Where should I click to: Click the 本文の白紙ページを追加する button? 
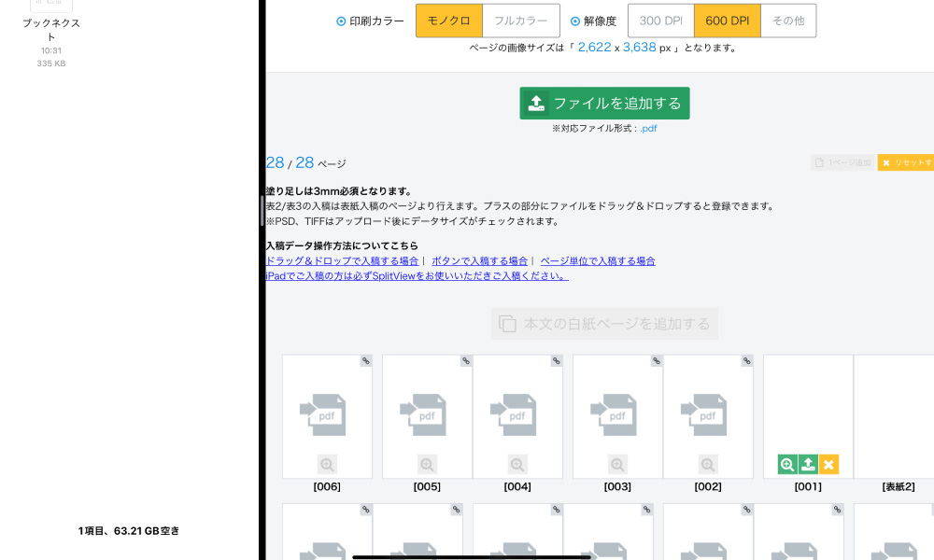[604, 324]
